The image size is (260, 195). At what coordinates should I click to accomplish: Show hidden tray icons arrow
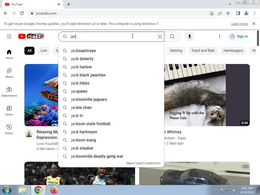(216, 190)
